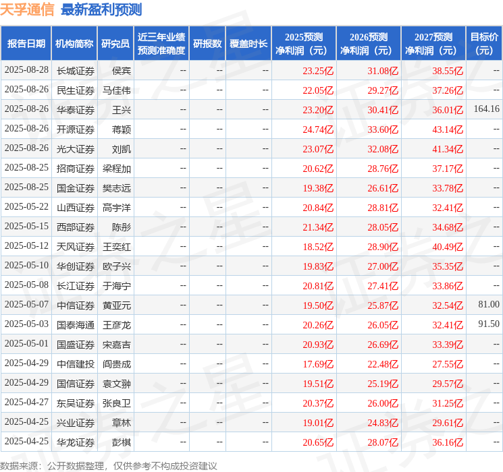Click the 最新盈利预测 heading
The image size is (503, 472).
coord(101,9)
